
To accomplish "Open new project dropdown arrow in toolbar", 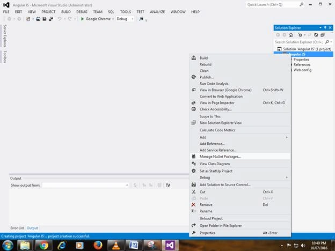I will click(33, 19).
